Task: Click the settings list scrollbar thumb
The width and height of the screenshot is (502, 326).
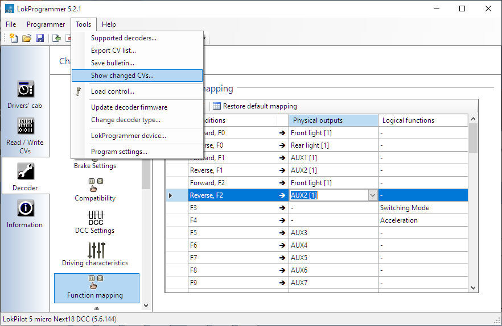Action: 146,174
